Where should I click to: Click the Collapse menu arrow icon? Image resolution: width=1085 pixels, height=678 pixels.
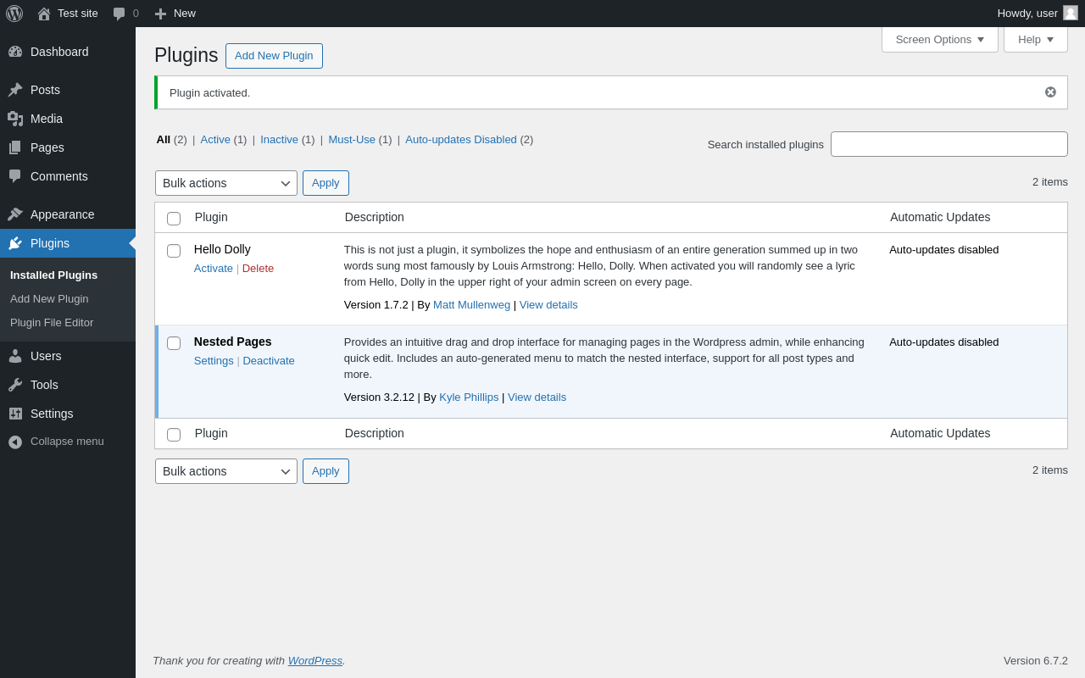15,442
